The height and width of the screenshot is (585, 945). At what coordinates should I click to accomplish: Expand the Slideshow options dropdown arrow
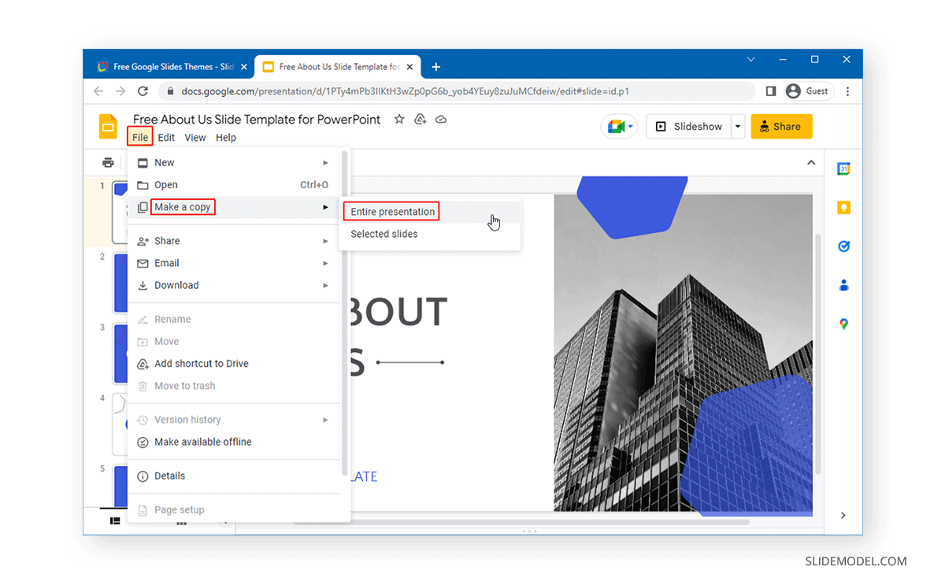click(738, 126)
